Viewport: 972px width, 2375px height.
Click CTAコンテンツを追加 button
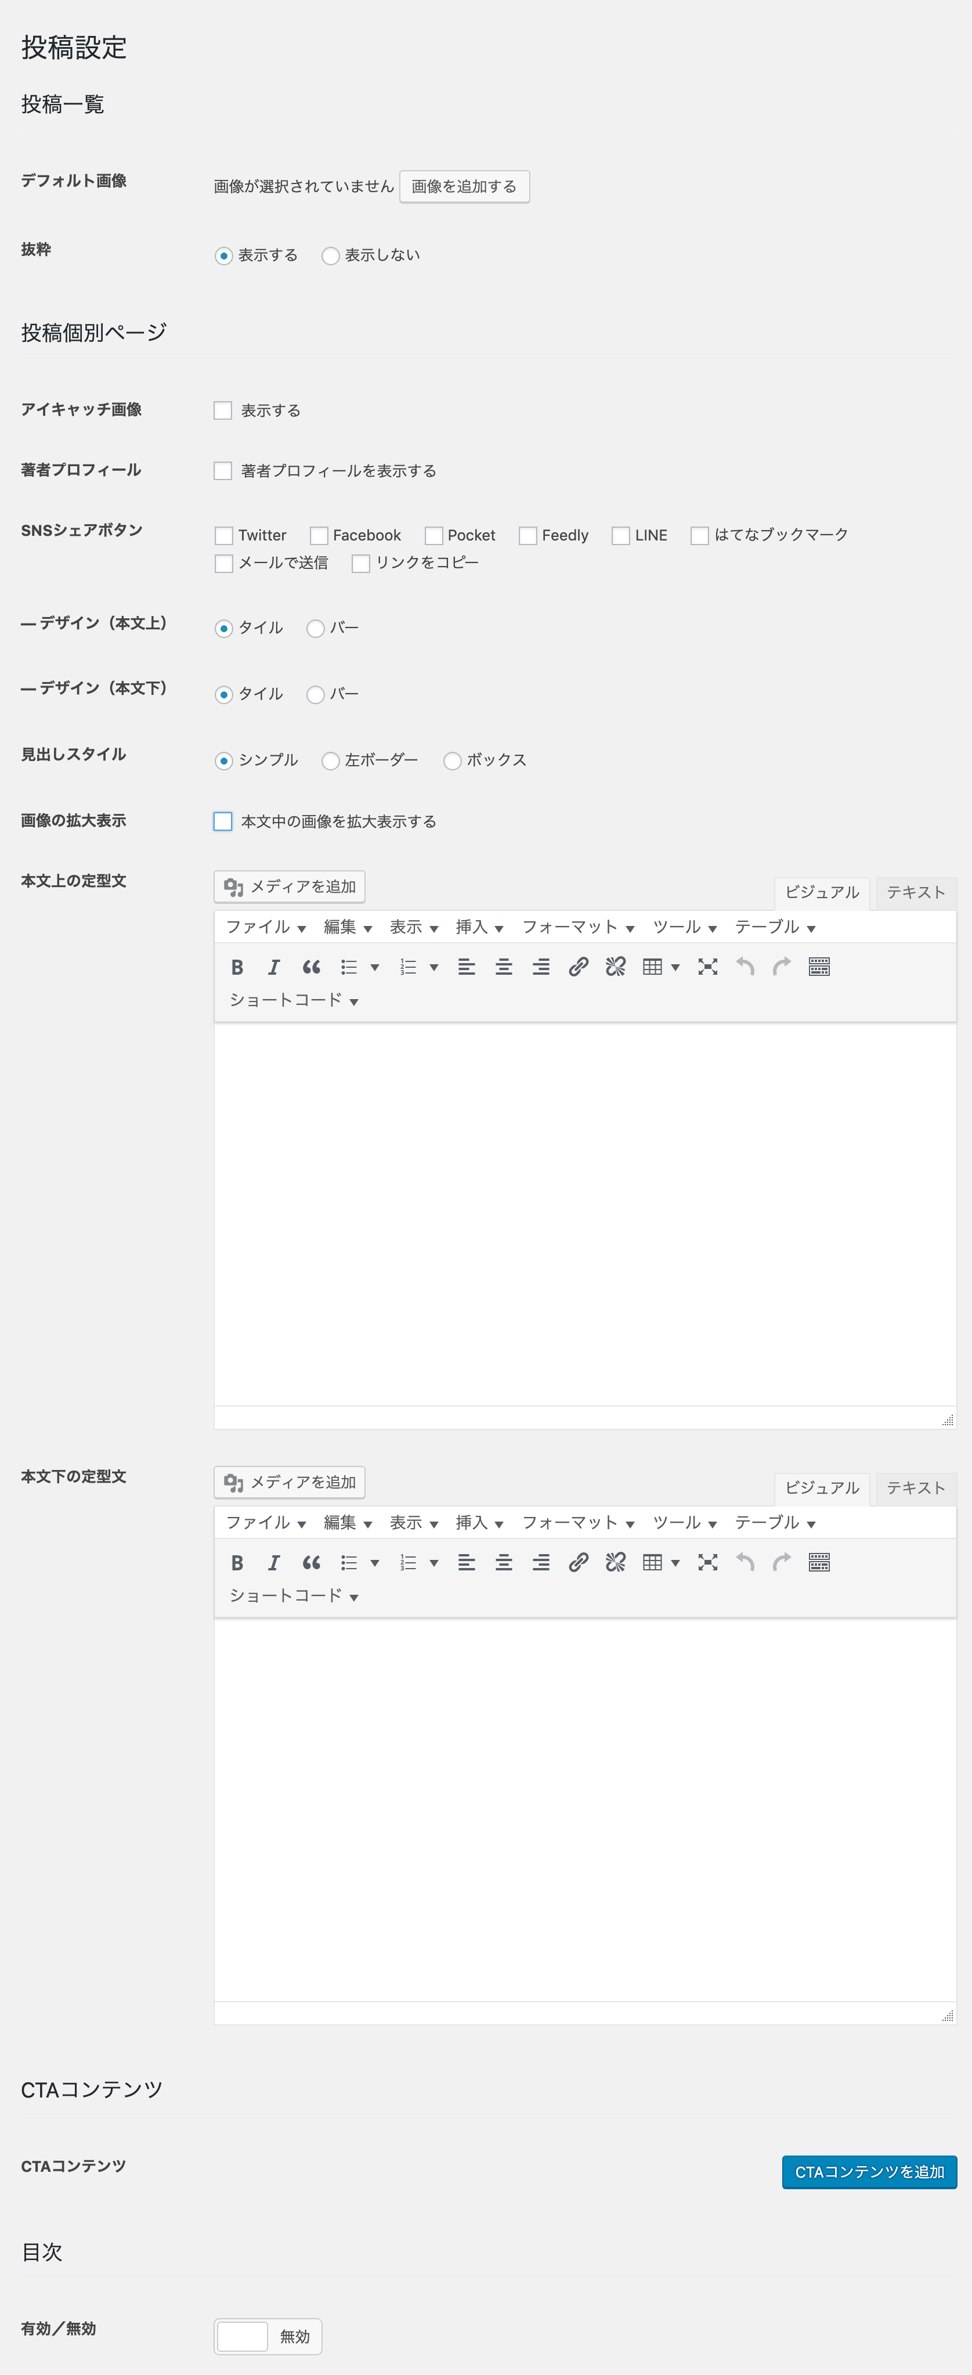click(x=869, y=2172)
